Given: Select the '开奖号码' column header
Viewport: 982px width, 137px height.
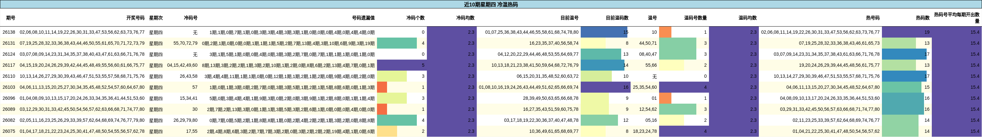Looking at the screenshot, I should pyautogui.click(x=135, y=18).
